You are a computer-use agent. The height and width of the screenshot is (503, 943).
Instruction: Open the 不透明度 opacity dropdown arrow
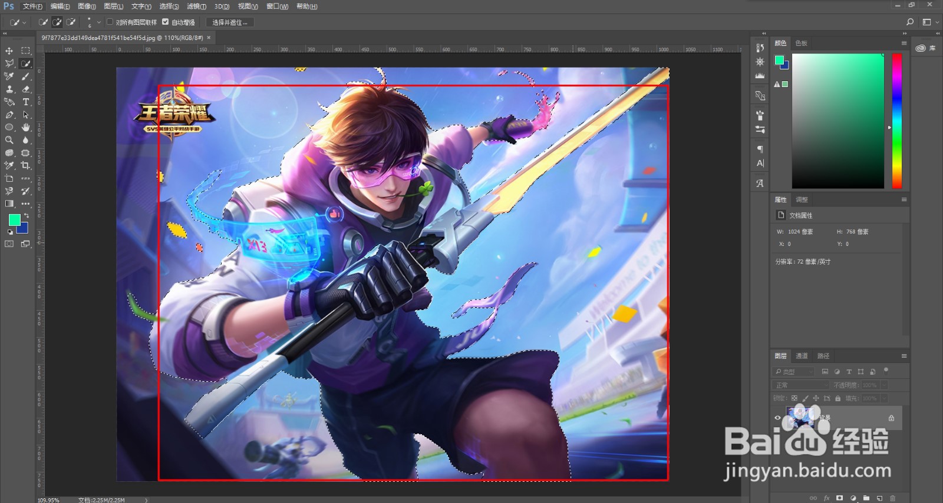(x=883, y=385)
